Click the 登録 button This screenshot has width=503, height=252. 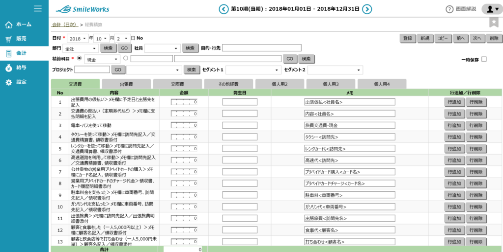tap(408, 38)
